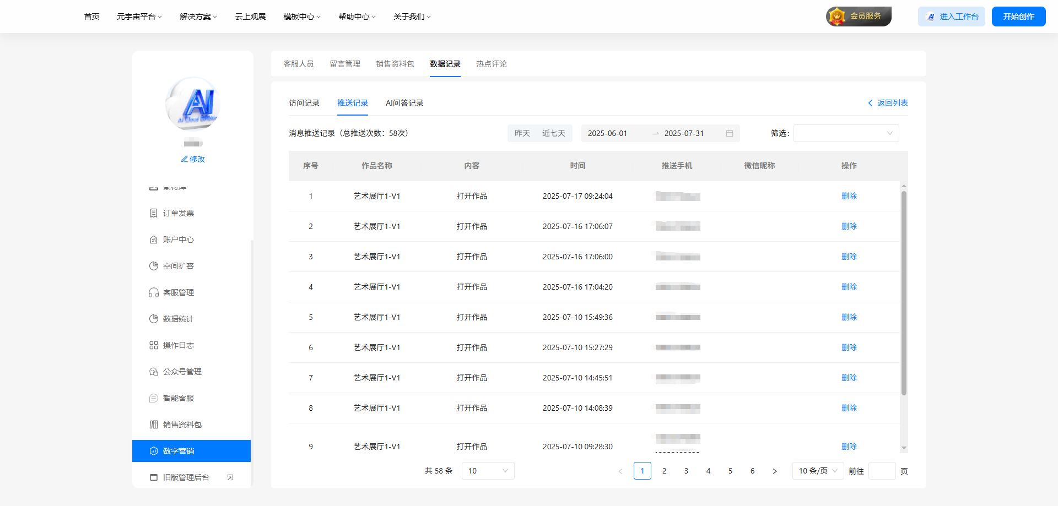Click the 操作日志 grid icon
Screen dimensions: 1058x506
[154, 345]
